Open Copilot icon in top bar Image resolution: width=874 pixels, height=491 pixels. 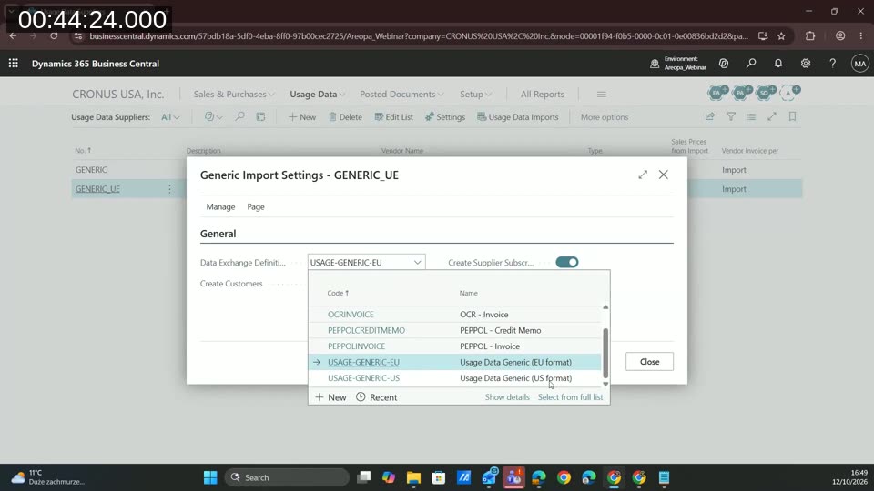724,64
